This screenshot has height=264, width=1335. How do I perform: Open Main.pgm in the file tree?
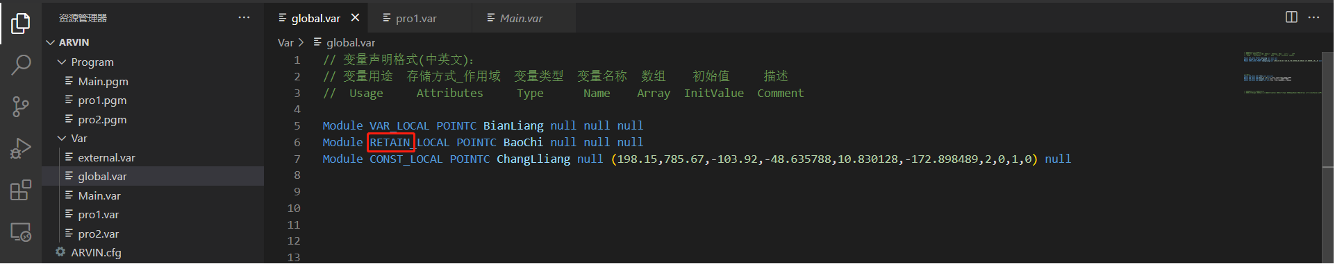click(x=103, y=81)
